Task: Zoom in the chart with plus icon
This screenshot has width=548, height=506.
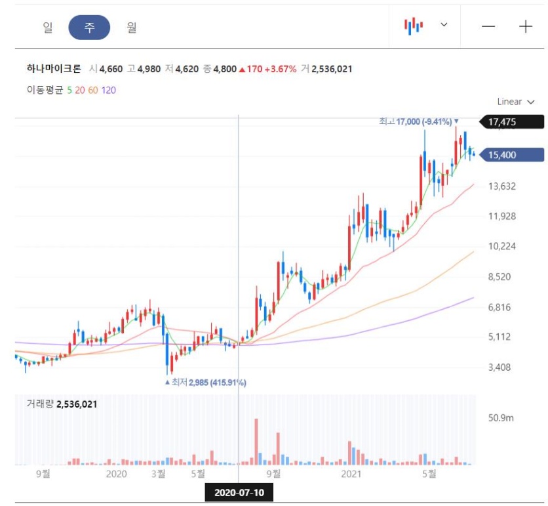Action: point(526,26)
